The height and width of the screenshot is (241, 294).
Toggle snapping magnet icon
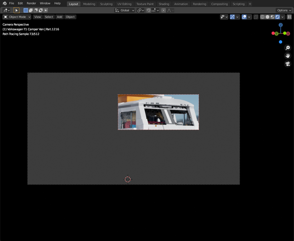[148, 10]
